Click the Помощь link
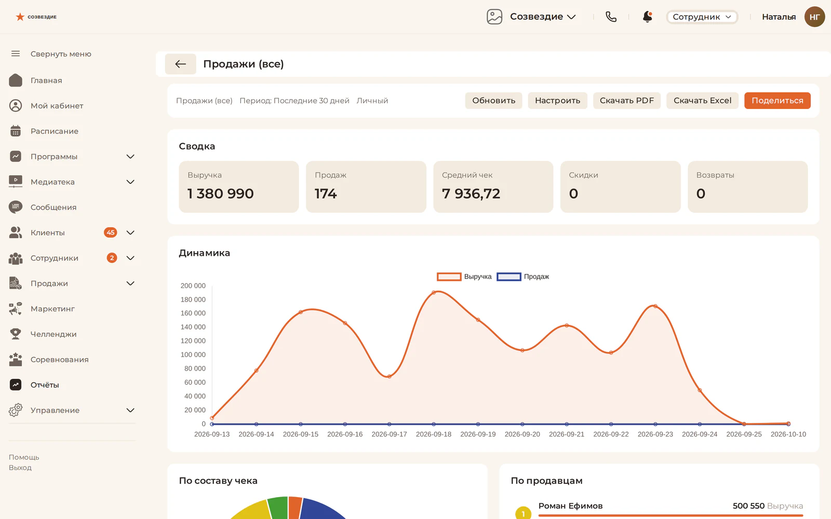Screen dimensions: 831x519 24,457
